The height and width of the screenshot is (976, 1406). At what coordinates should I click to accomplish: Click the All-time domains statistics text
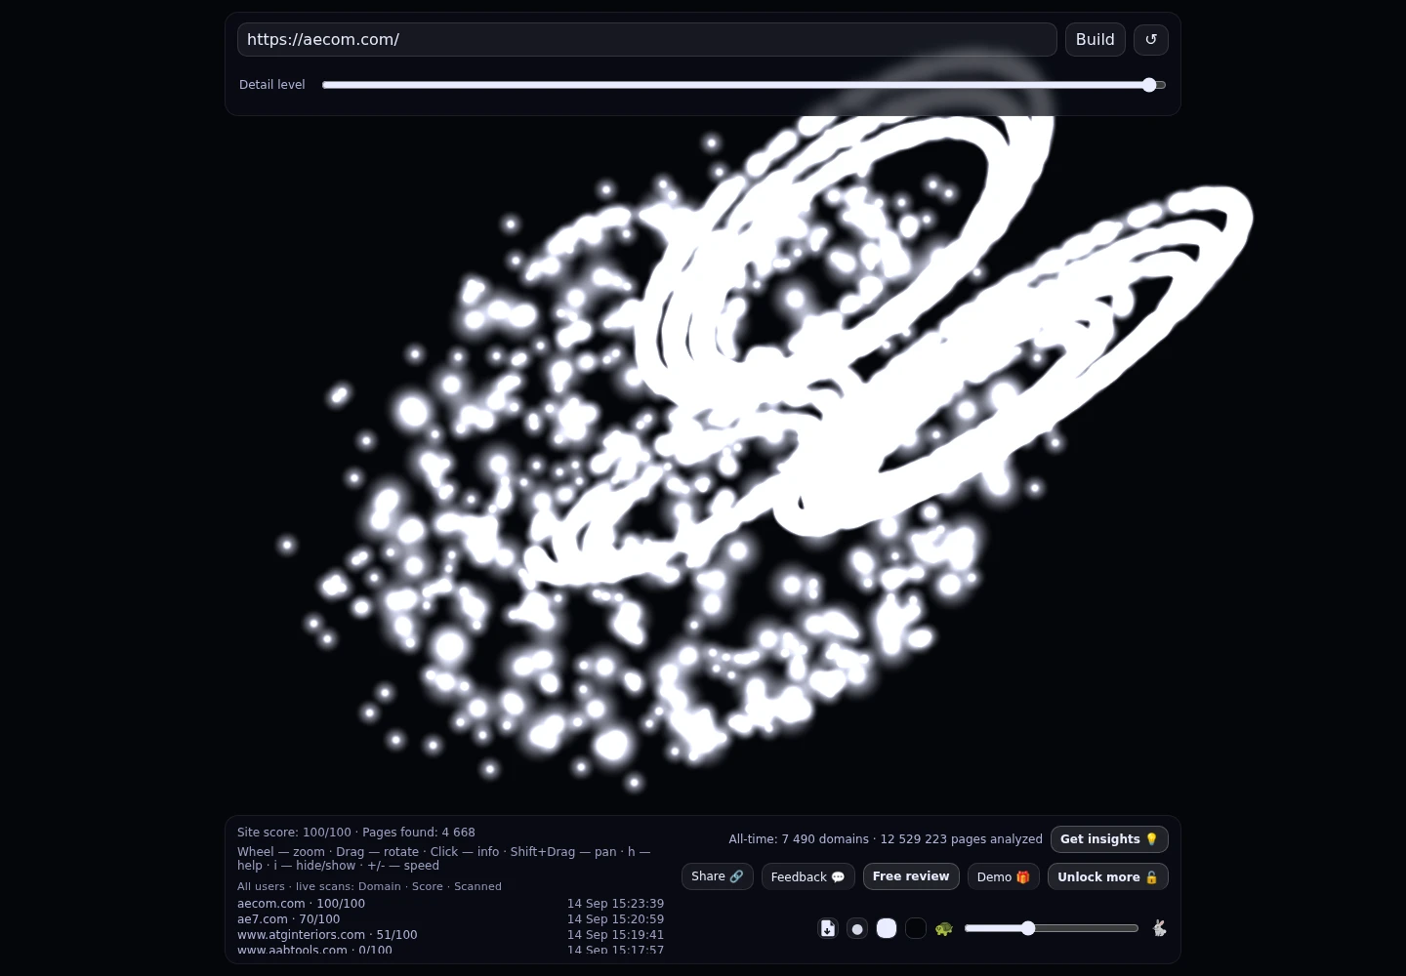(x=886, y=839)
